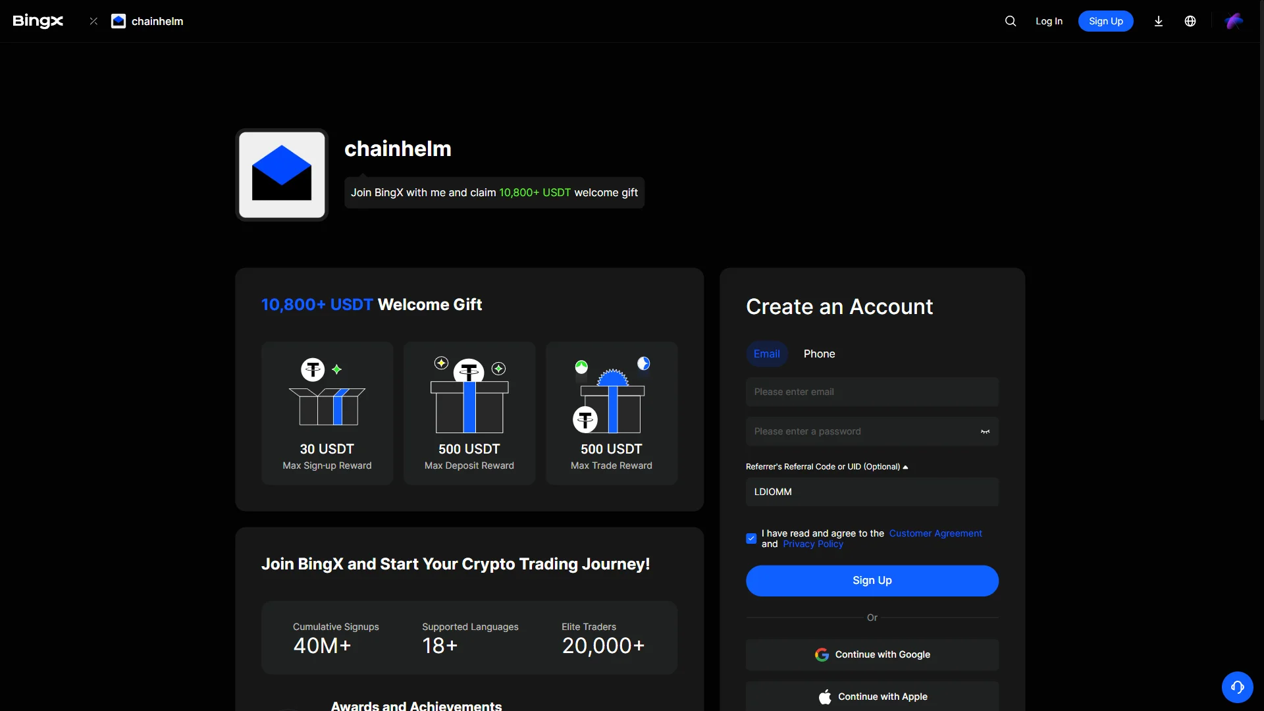Screen dimensions: 1264x711
Task: Click the header Sign Up button
Action: 1106,21
